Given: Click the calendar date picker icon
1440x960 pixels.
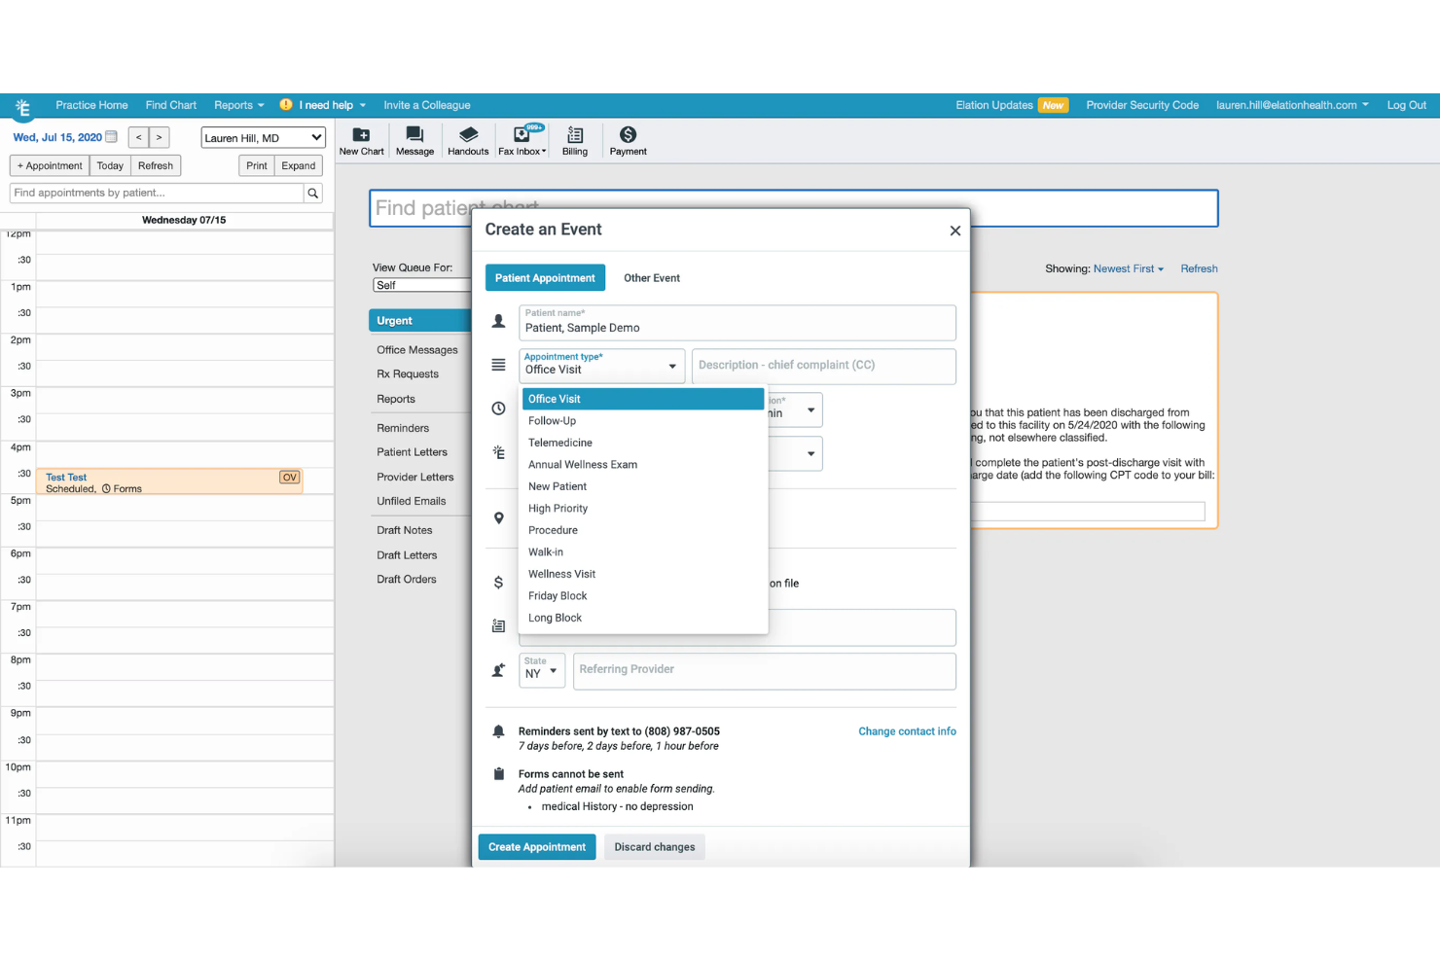Looking at the screenshot, I should click(111, 137).
